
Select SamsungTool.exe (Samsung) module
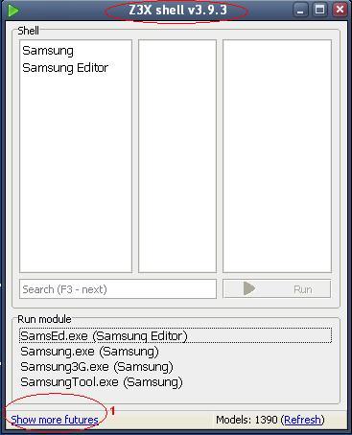pyautogui.click(x=102, y=382)
